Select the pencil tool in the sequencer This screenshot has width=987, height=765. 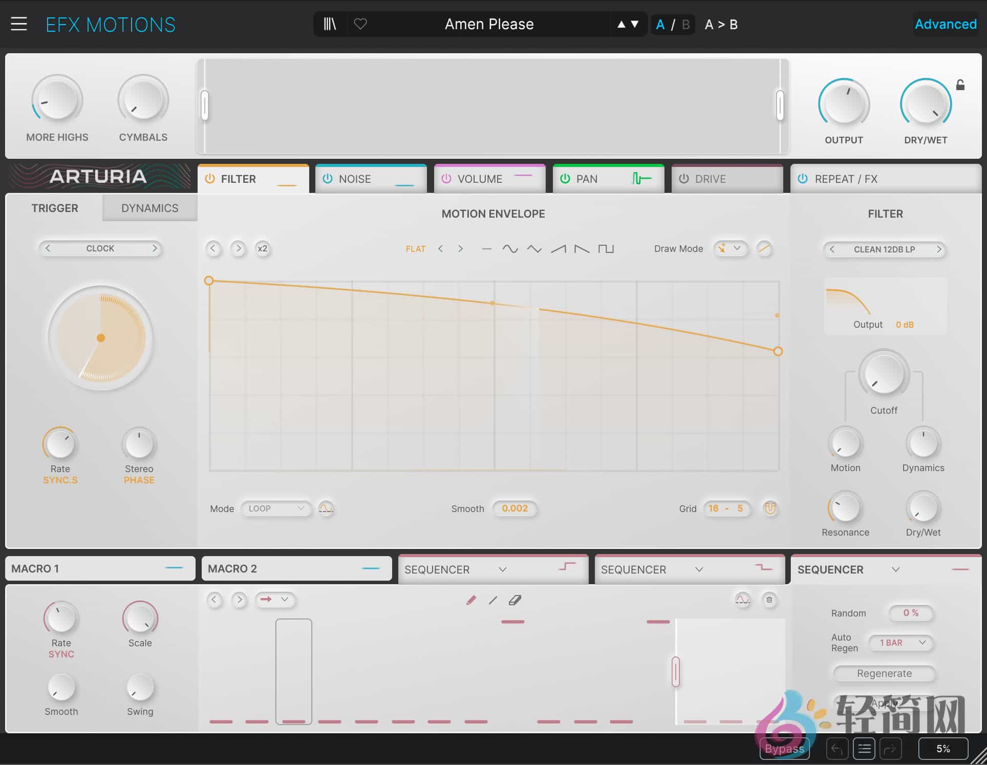(x=472, y=600)
